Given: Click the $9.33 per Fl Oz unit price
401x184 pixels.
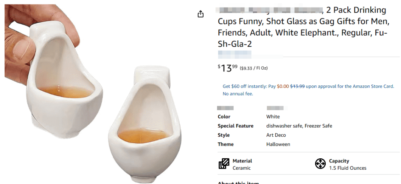Looking at the screenshot, I should 253,68.
